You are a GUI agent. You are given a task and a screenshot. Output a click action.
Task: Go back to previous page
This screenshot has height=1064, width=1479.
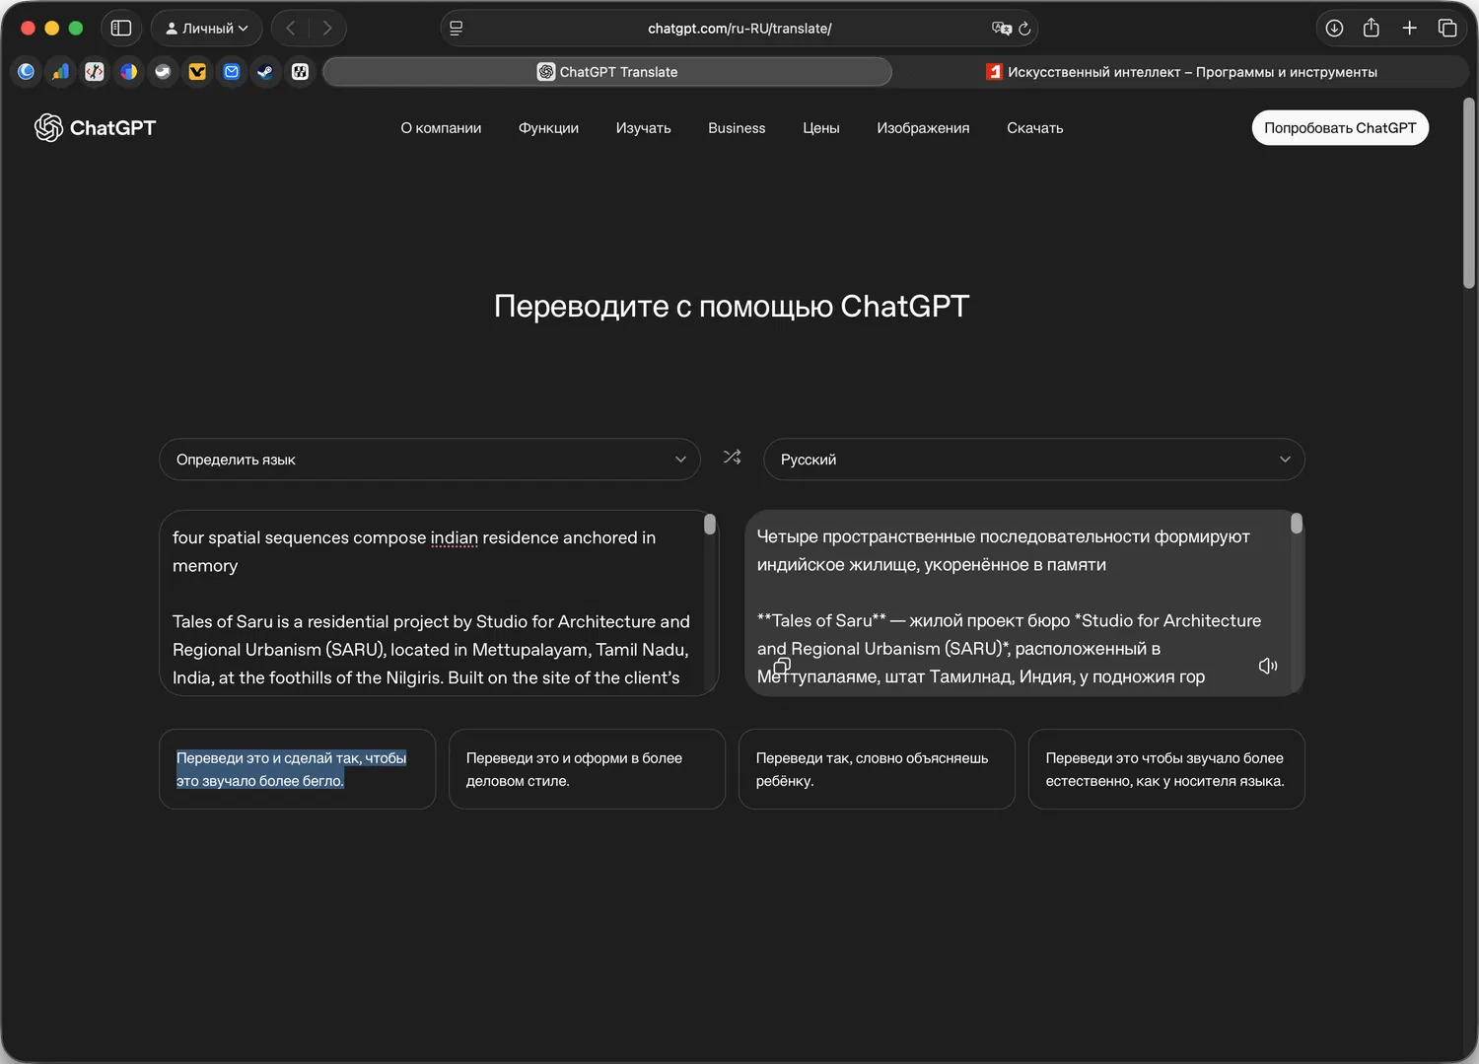(290, 29)
